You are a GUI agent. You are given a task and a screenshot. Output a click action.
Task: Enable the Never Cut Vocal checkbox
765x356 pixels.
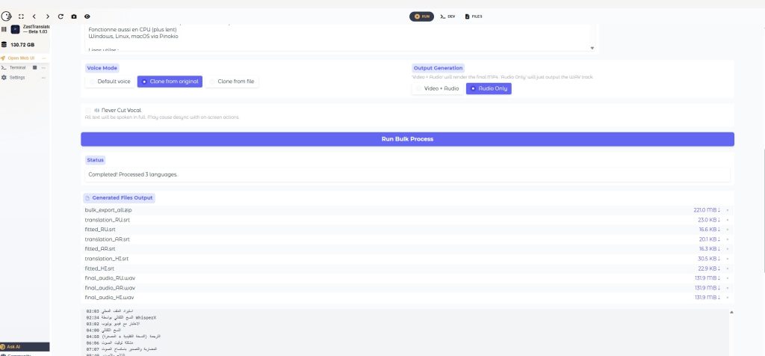pos(88,111)
